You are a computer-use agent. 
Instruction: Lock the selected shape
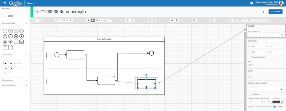(172, 20)
